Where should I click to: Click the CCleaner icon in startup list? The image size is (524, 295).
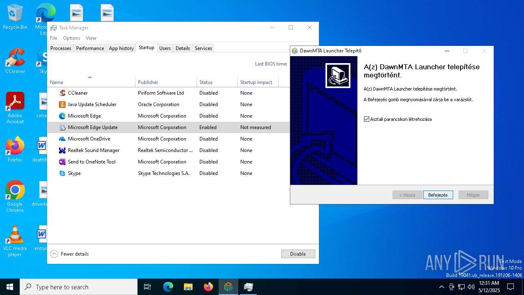pos(62,93)
